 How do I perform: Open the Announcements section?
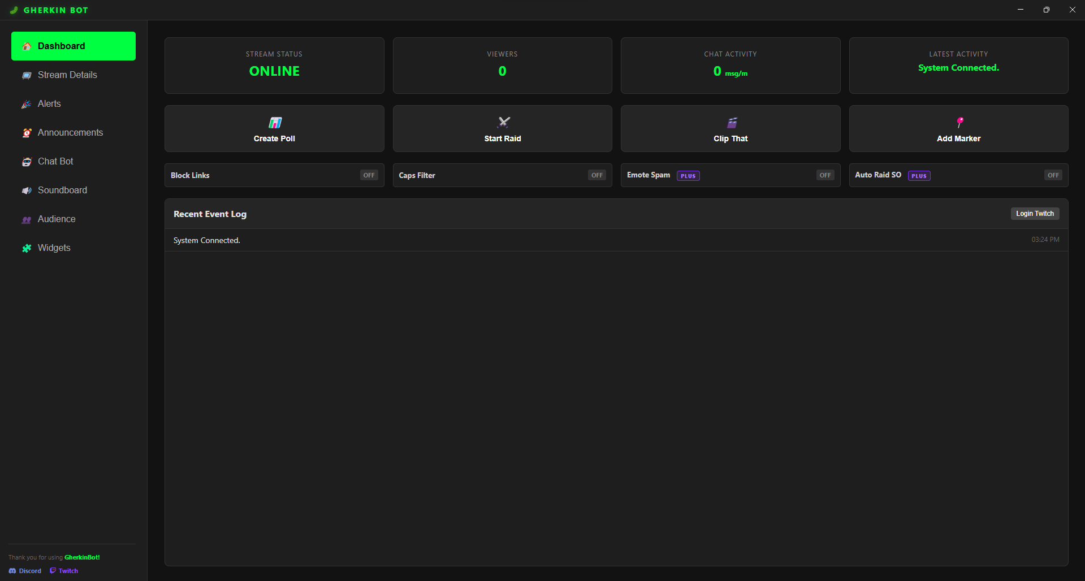click(x=70, y=132)
